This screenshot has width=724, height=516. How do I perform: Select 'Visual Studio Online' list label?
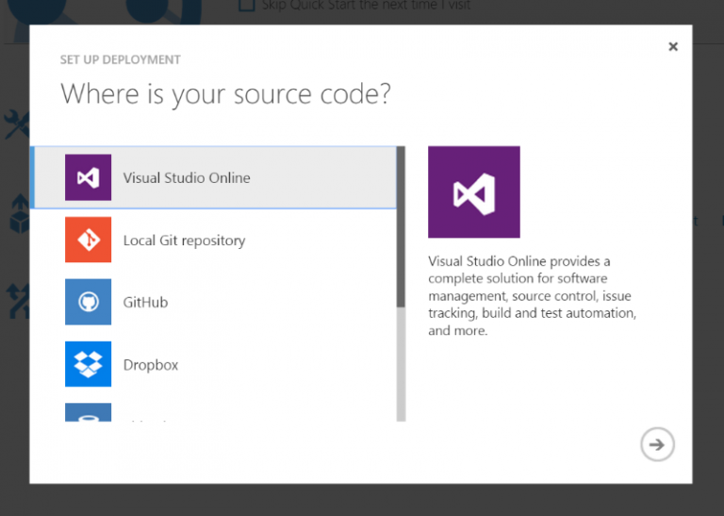tap(187, 178)
